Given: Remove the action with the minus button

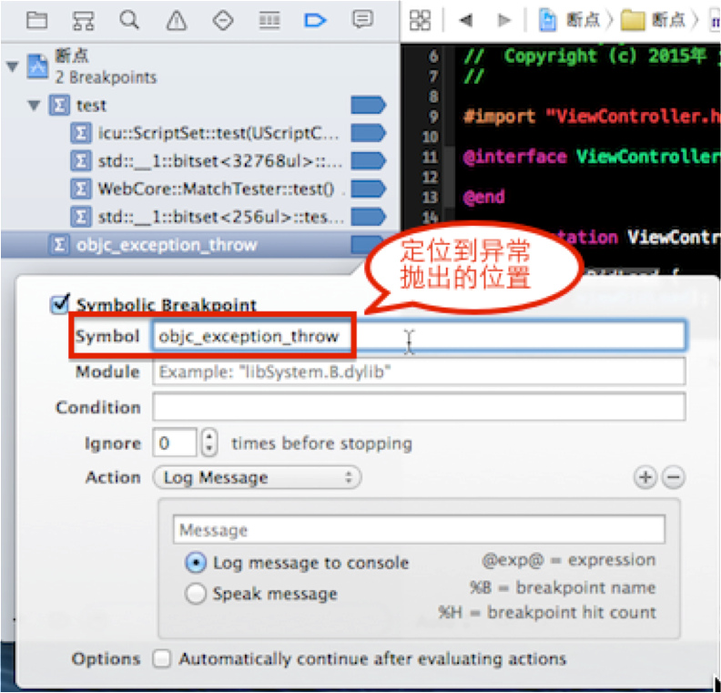Looking at the screenshot, I should 674,477.
